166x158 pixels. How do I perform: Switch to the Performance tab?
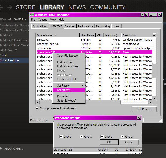coord(86,26)
